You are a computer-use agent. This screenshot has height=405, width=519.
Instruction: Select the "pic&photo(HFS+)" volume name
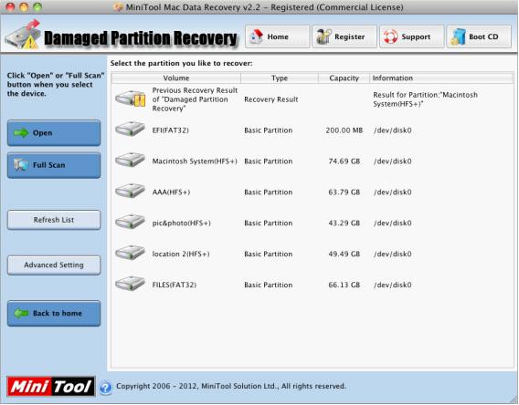(x=182, y=223)
